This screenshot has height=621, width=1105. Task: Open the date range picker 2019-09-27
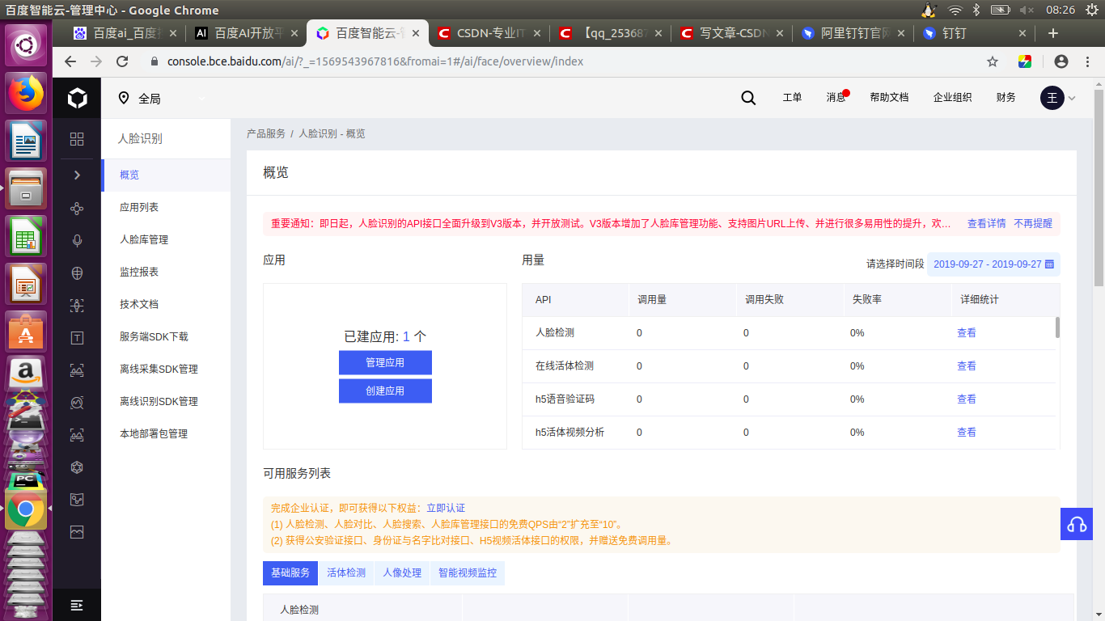pos(993,264)
